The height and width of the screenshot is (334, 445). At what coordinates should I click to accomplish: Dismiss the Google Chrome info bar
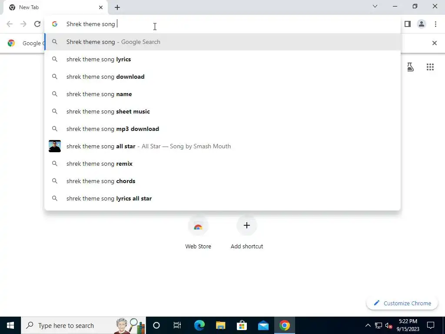[x=435, y=43]
